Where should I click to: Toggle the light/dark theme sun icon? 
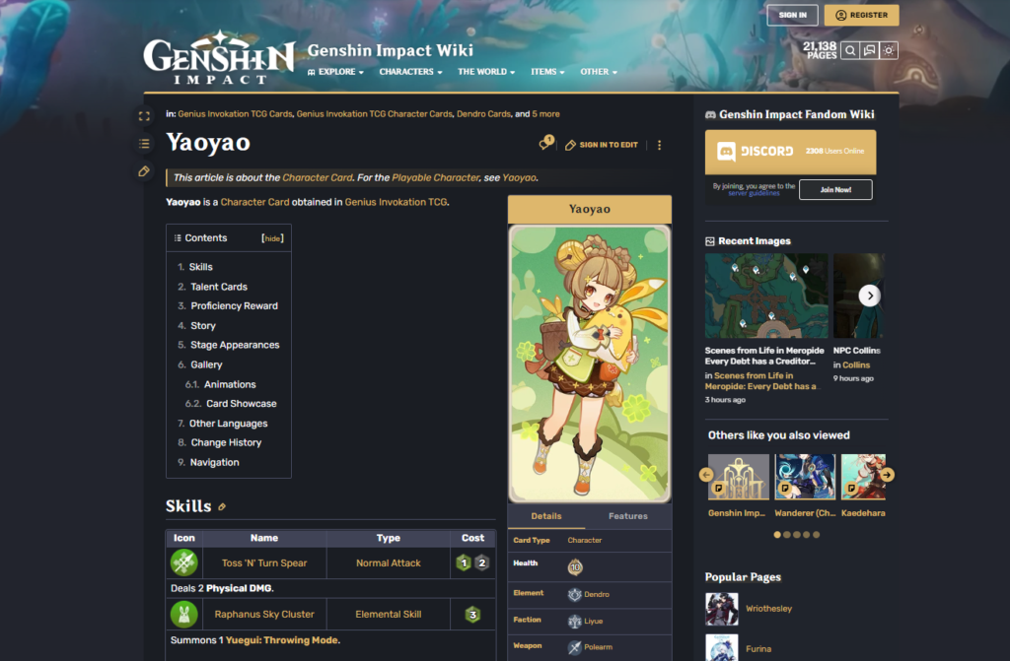tap(889, 50)
